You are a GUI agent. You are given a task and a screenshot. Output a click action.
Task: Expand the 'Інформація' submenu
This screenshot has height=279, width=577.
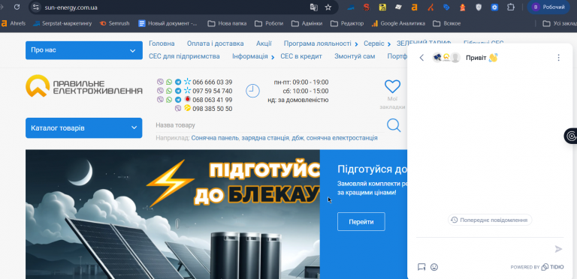pos(273,57)
